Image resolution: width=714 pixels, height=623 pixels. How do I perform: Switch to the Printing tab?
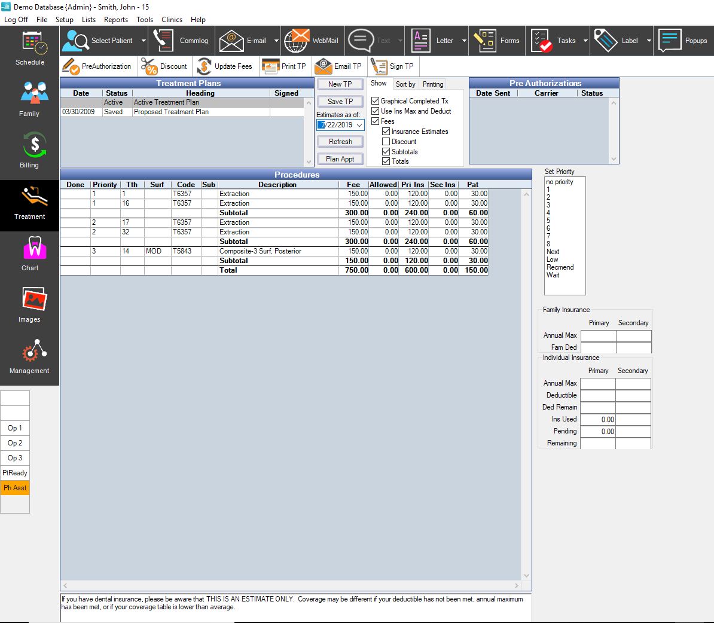(432, 84)
